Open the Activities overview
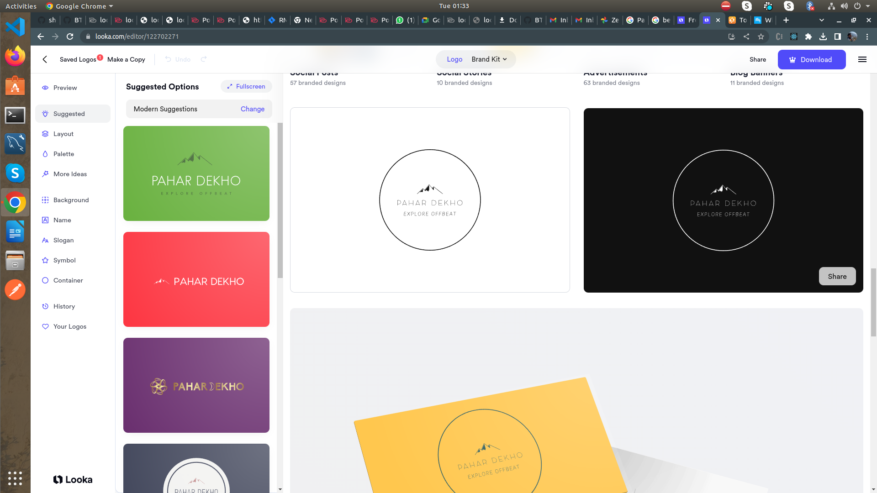Viewport: 877px width, 493px height. 21,6
